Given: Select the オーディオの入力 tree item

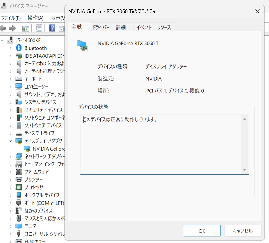Looking at the screenshot, I should click(x=44, y=63).
